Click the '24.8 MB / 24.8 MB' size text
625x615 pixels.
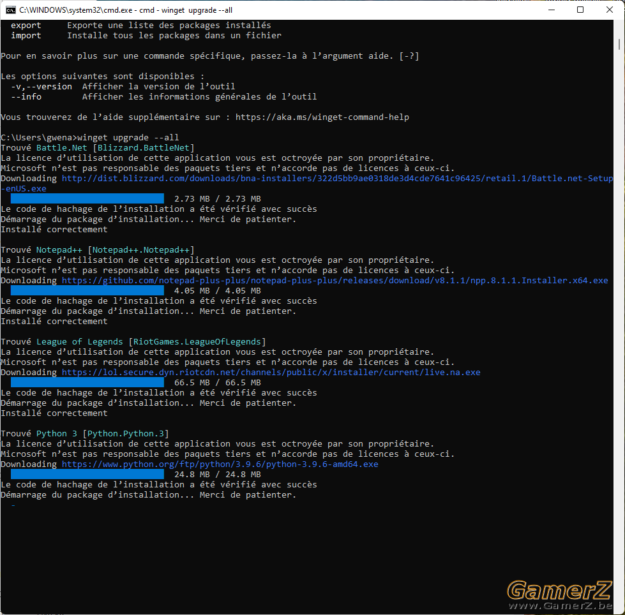pyautogui.click(x=218, y=475)
